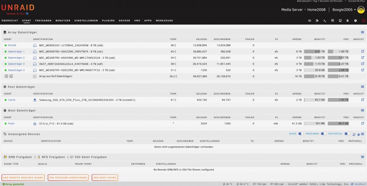
Task: Click Pool Datenträger list view icon
Action: (362, 87)
